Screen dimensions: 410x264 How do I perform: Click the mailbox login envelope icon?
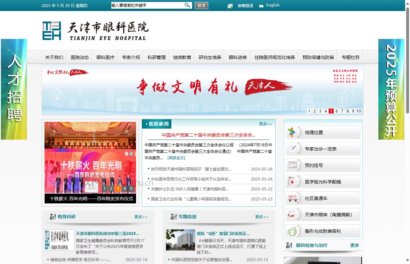point(230,6)
